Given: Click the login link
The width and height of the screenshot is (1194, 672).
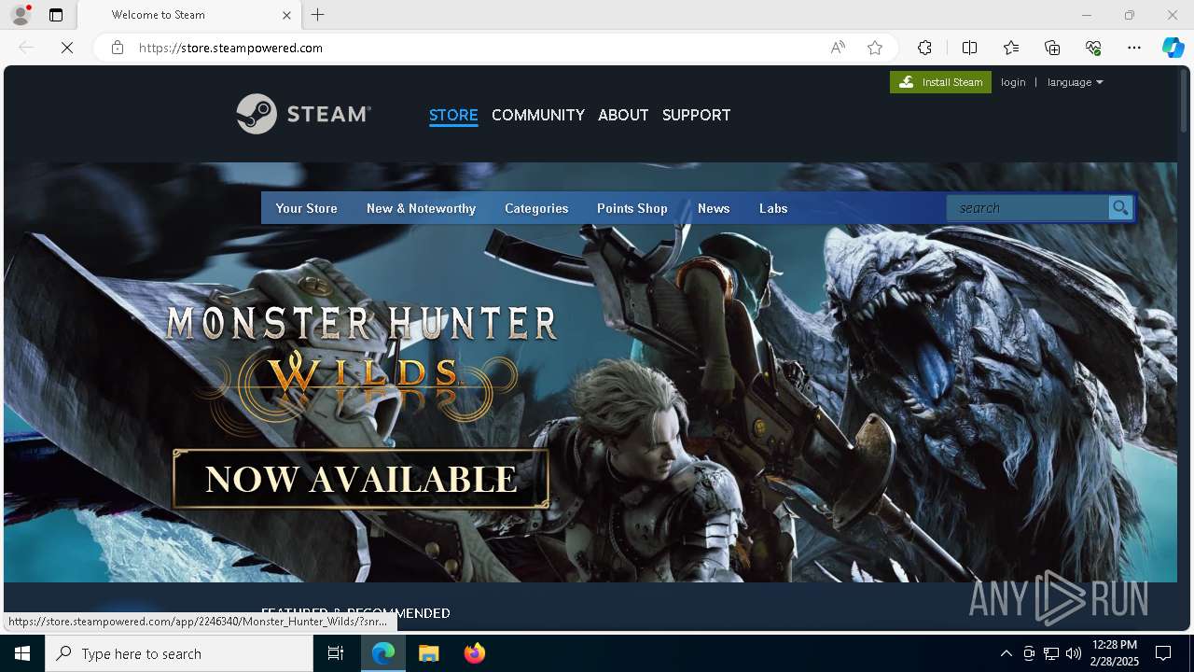Looking at the screenshot, I should click(x=1013, y=82).
